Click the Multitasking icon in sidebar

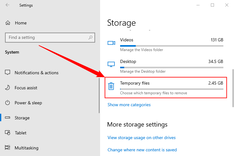point(8,148)
